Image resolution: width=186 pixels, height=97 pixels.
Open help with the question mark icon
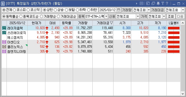coord(167,3)
